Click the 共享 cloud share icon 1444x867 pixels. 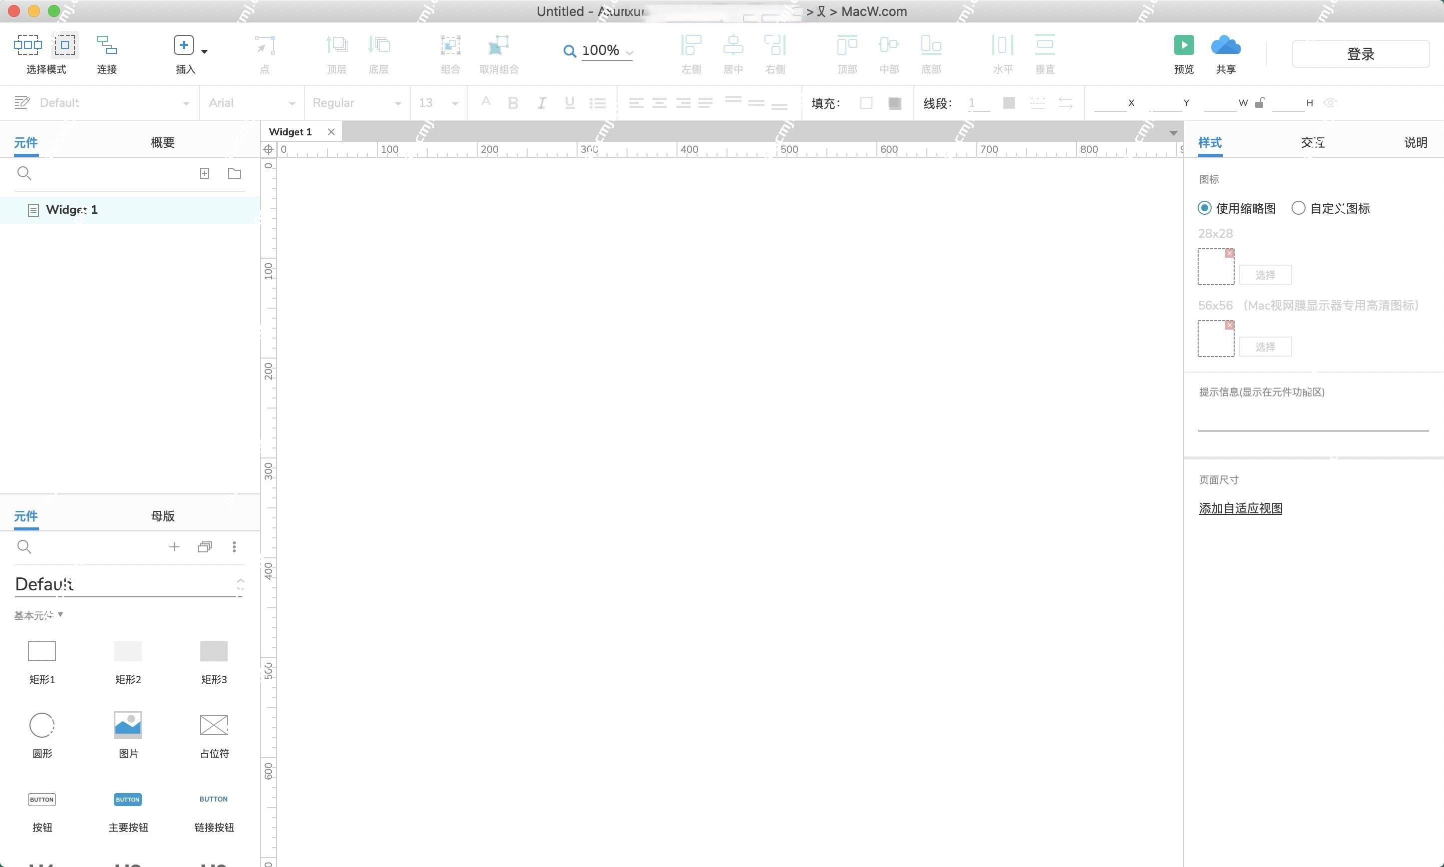pos(1226,45)
